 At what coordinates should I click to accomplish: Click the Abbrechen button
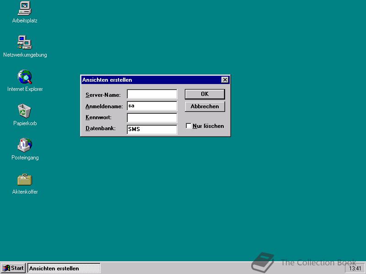pos(205,106)
